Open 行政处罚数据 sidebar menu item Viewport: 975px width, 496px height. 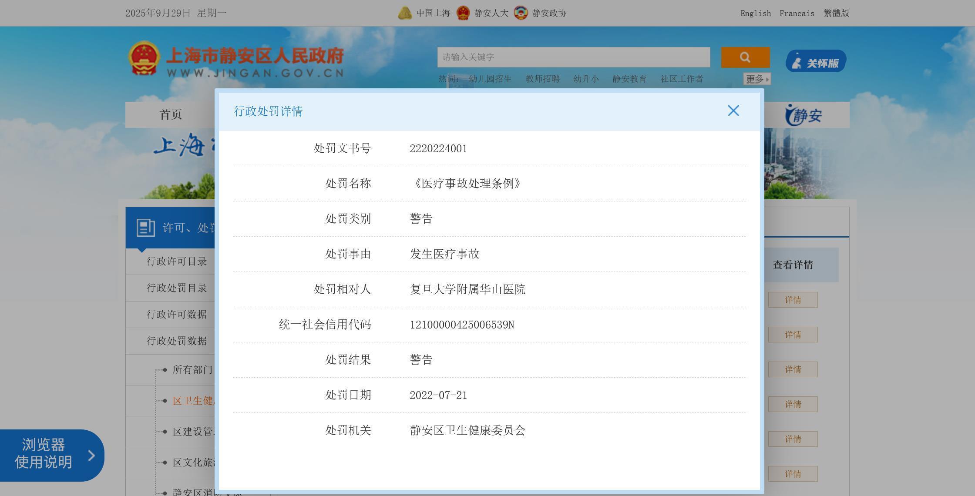[x=177, y=341]
